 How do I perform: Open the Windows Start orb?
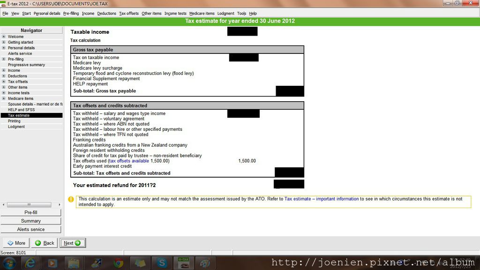point(9,263)
